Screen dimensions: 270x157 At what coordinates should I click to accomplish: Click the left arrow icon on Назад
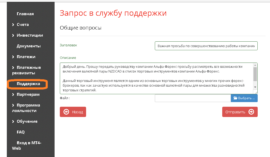click(66, 112)
